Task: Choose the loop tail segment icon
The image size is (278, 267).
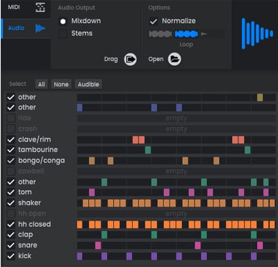Action: pos(204,34)
